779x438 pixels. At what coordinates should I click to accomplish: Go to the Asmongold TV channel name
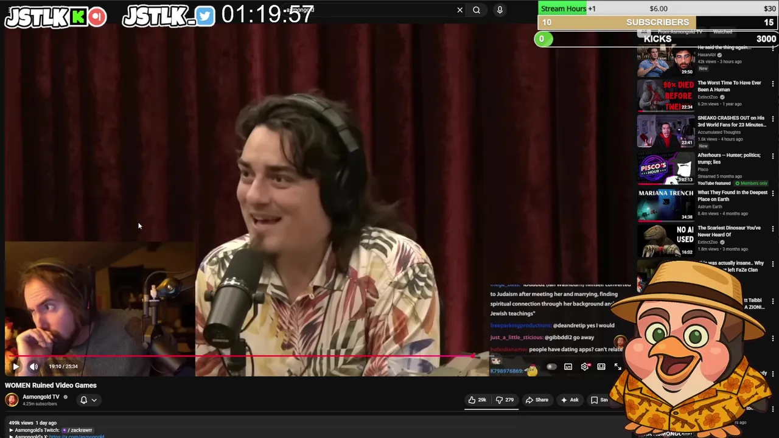41,397
